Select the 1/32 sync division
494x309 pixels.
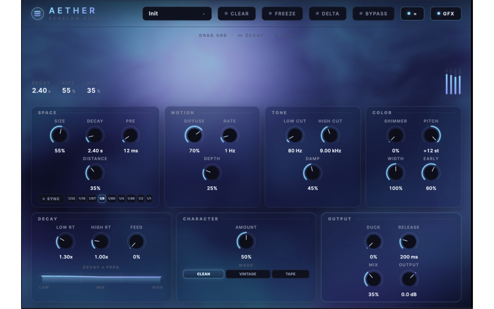coord(72,199)
